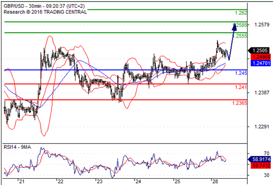Click the 1.2387 price axis label
This screenshot has height=186, width=274.
(262, 93)
